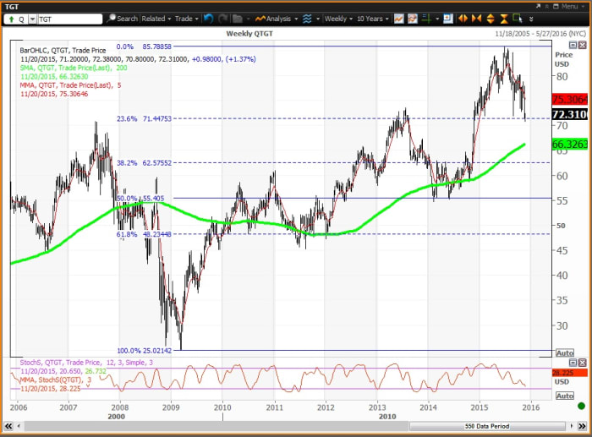Click the 0.0% 85.78858 Fibonacci label

(x=144, y=46)
